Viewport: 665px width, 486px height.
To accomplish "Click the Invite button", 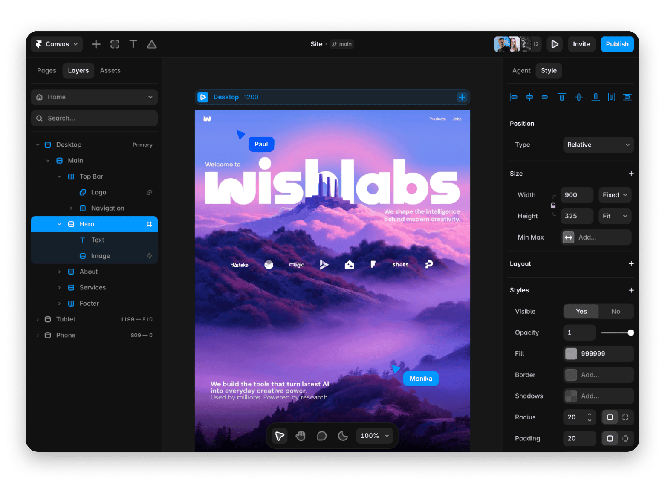I will pos(581,44).
